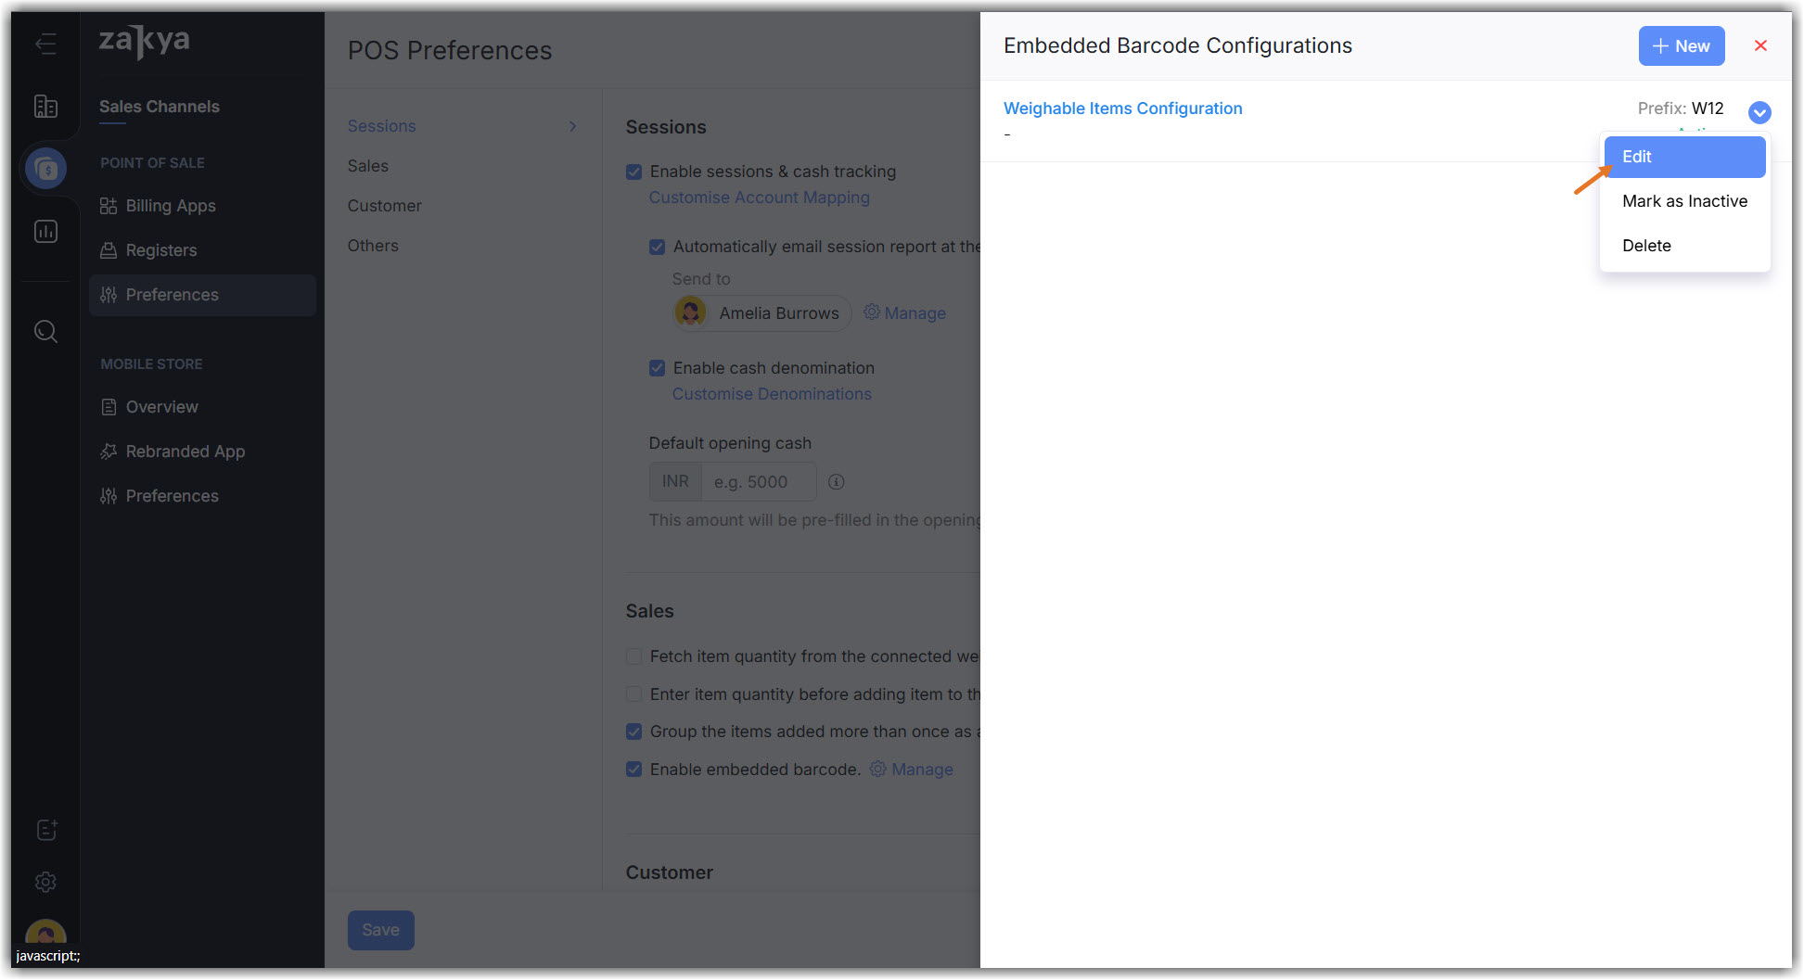This screenshot has width=1804, height=980.
Task: Click the info icon next to opening cash
Action: point(836,482)
